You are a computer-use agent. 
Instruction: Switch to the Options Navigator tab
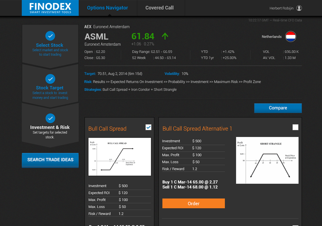[x=107, y=8]
